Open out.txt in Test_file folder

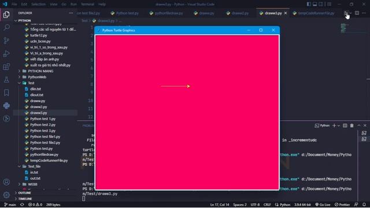click(45, 179)
